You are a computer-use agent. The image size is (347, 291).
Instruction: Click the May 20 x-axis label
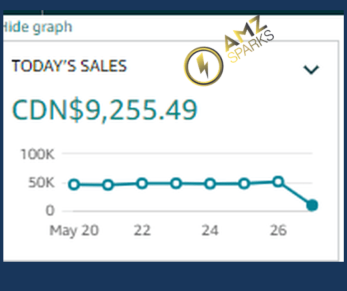coord(74,230)
